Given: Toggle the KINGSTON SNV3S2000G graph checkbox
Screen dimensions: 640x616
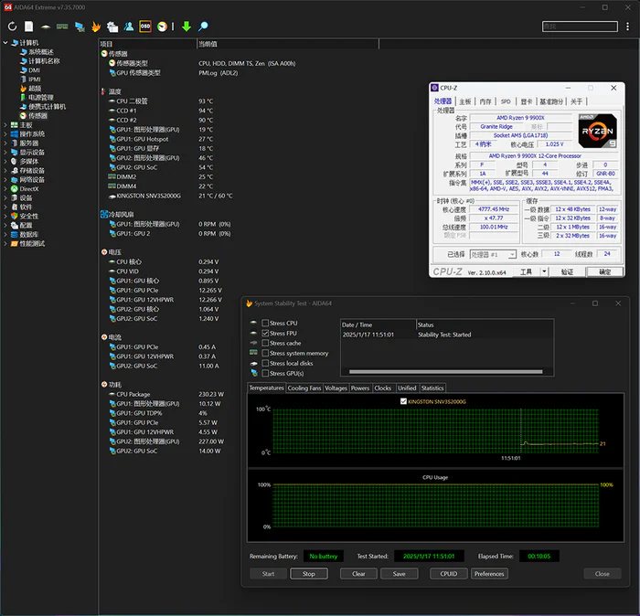Looking at the screenshot, I should pos(404,401).
